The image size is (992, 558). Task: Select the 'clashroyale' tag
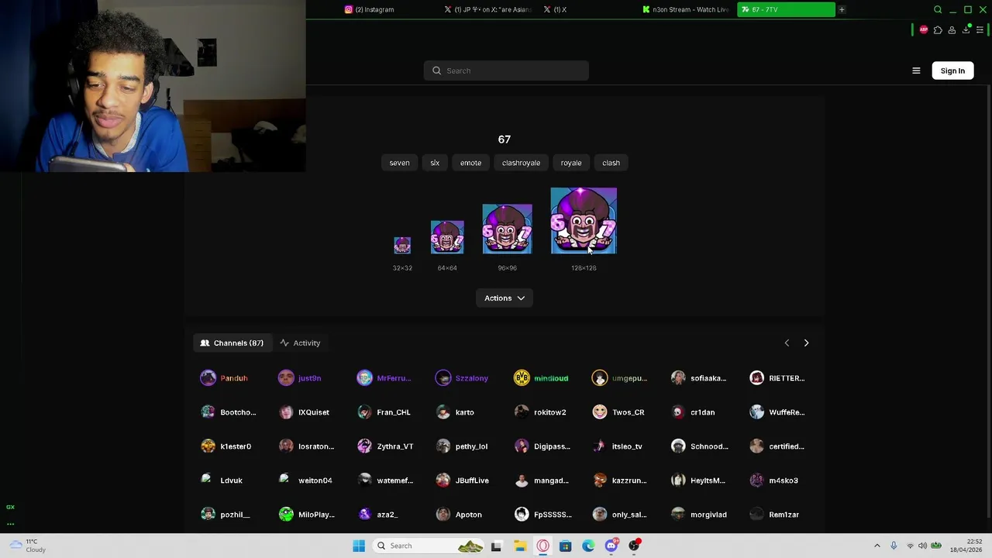[521, 163]
